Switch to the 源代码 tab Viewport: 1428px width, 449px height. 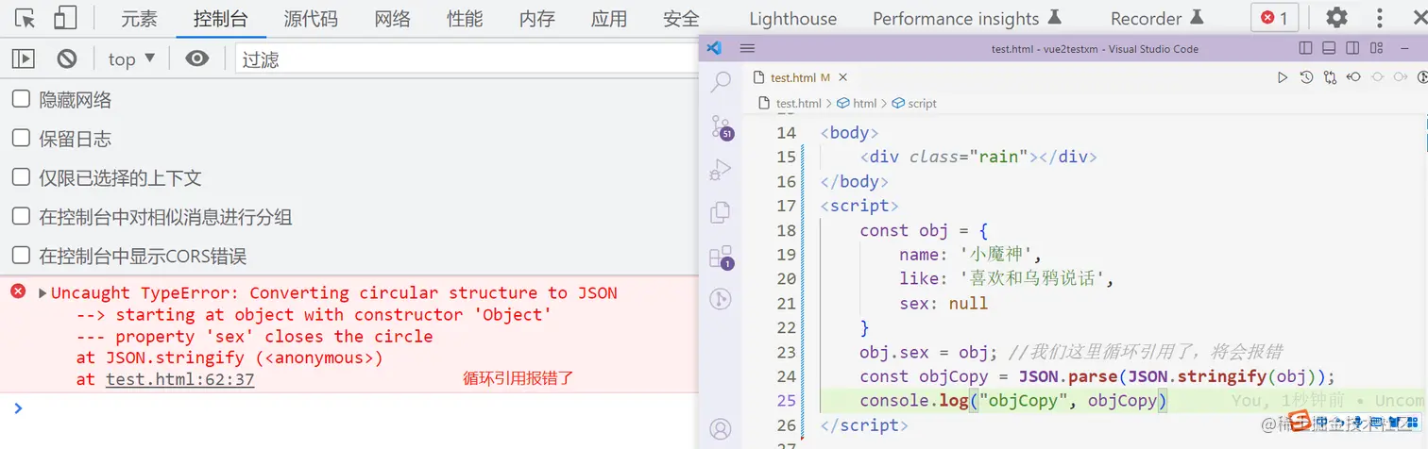(311, 18)
